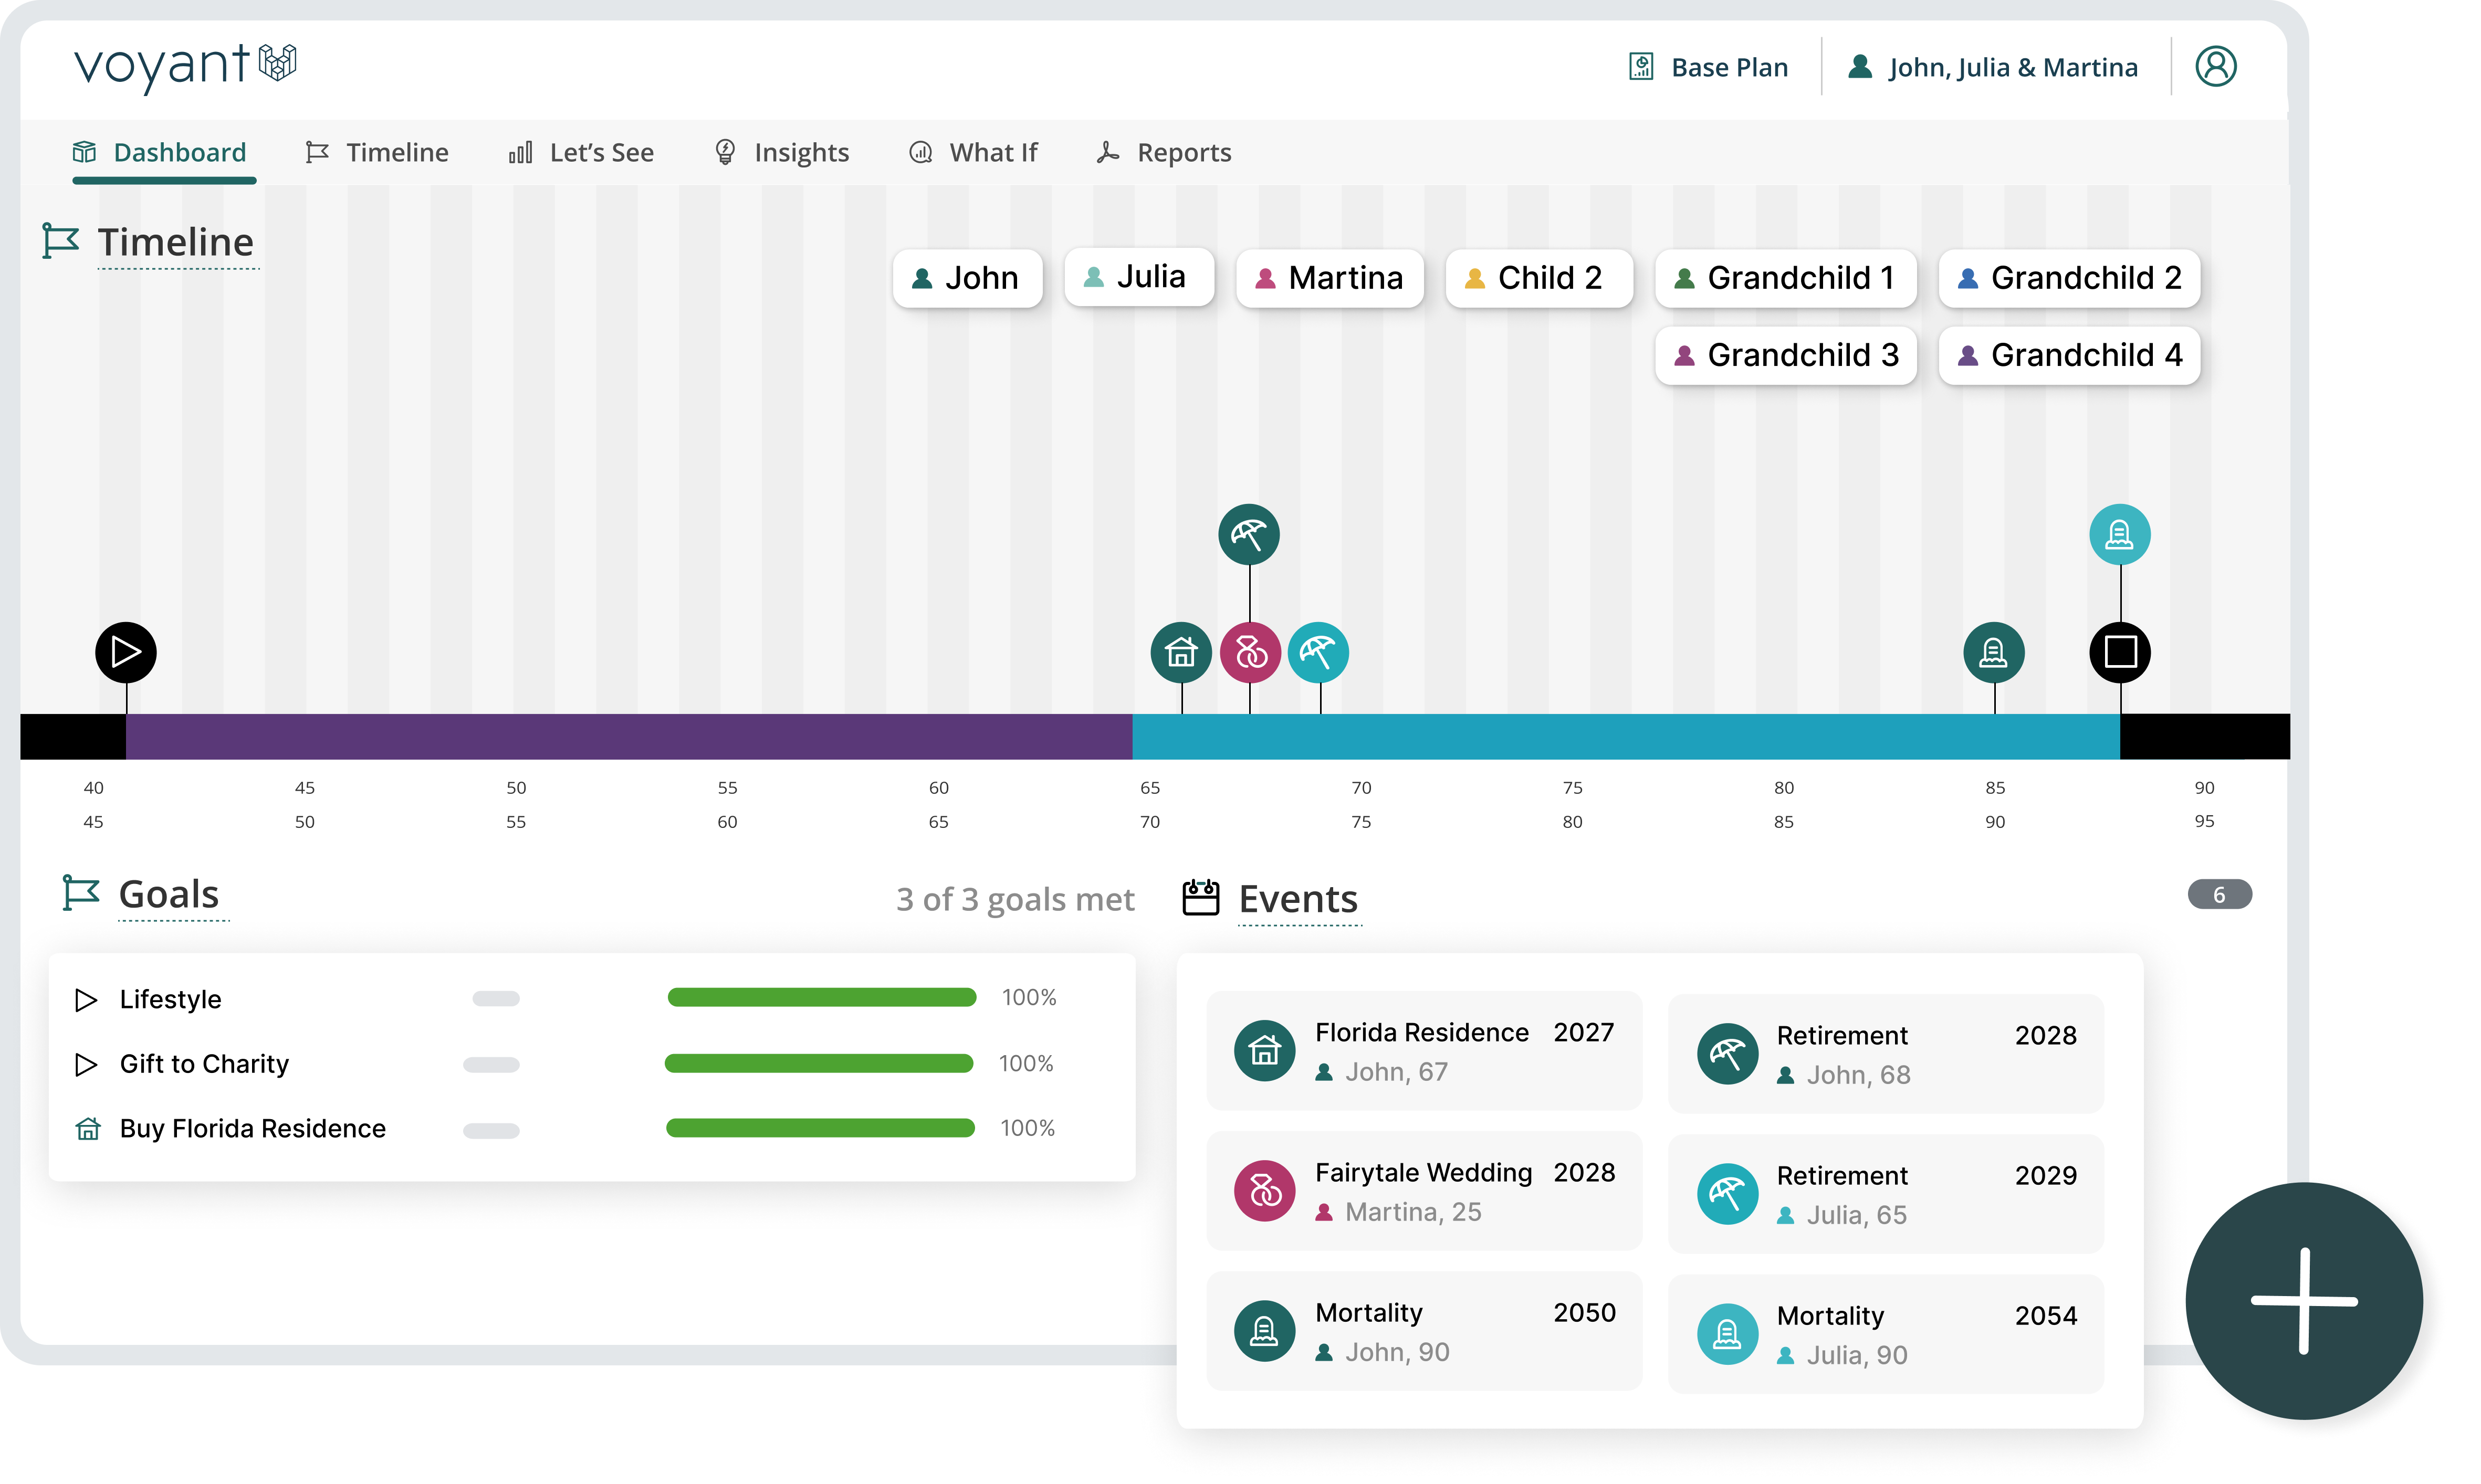Toggle the Martina person filter chip
This screenshot has height=1484, width=2481.
(1329, 278)
